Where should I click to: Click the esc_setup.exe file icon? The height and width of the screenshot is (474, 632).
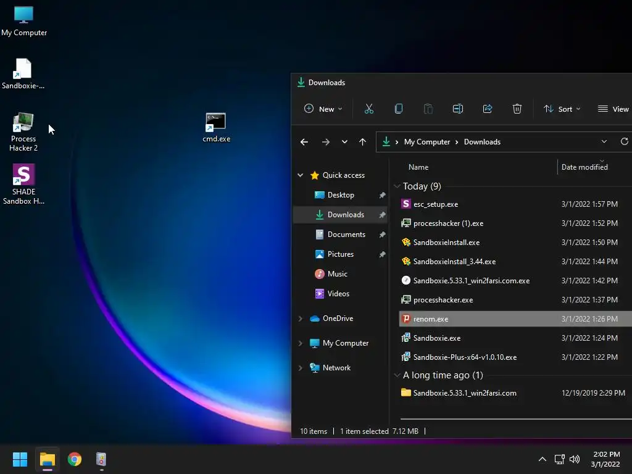[406, 204]
